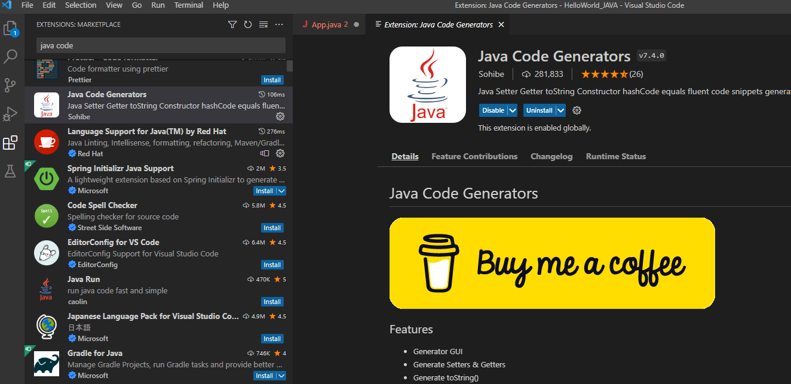Install Gradle for Java
This screenshot has height=384, width=791.
click(x=265, y=376)
